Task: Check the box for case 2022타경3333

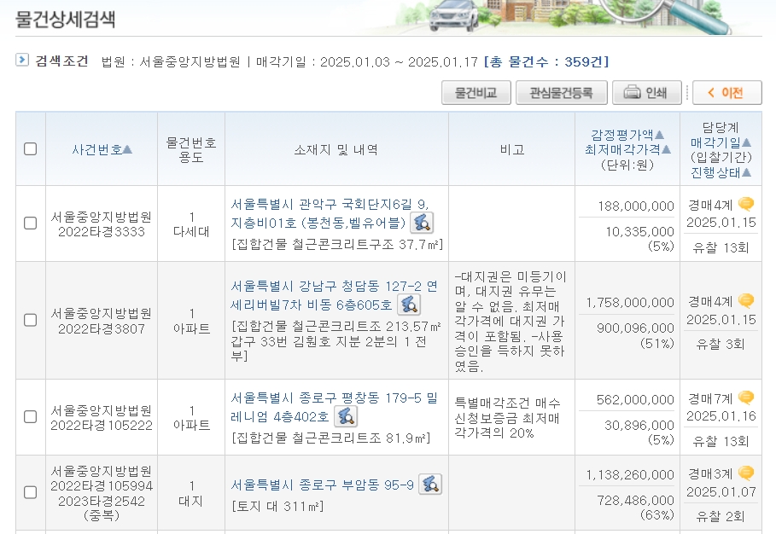Action: tap(30, 223)
